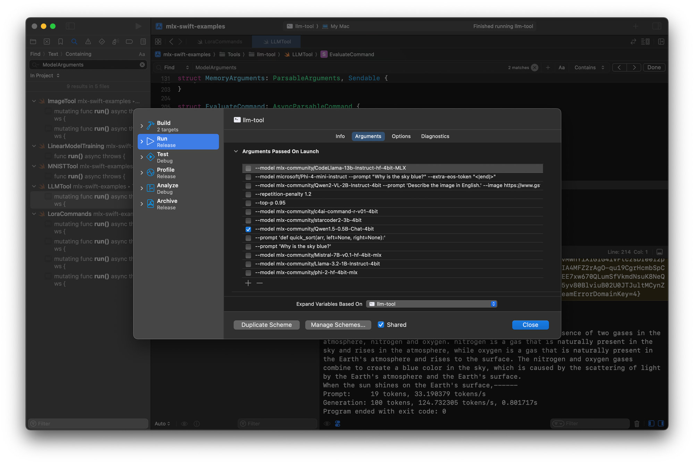Remove selected launch argument with minus
The height and width of the screenshot is (464, 694).
click(x=260, y=283)
